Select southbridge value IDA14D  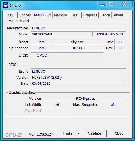click(x=79, y=48)
